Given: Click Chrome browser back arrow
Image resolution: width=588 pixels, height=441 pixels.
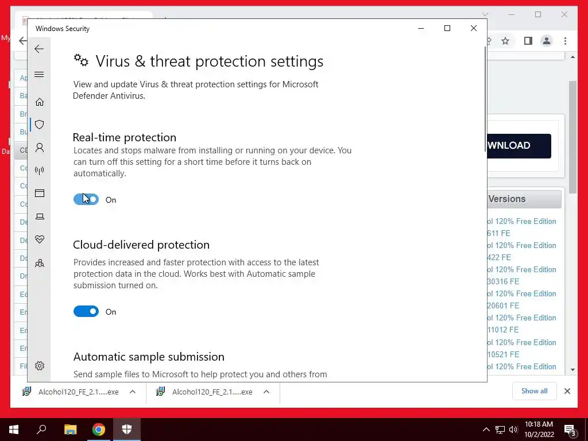Looking at the screenshot, I should [x=22, y=41].
